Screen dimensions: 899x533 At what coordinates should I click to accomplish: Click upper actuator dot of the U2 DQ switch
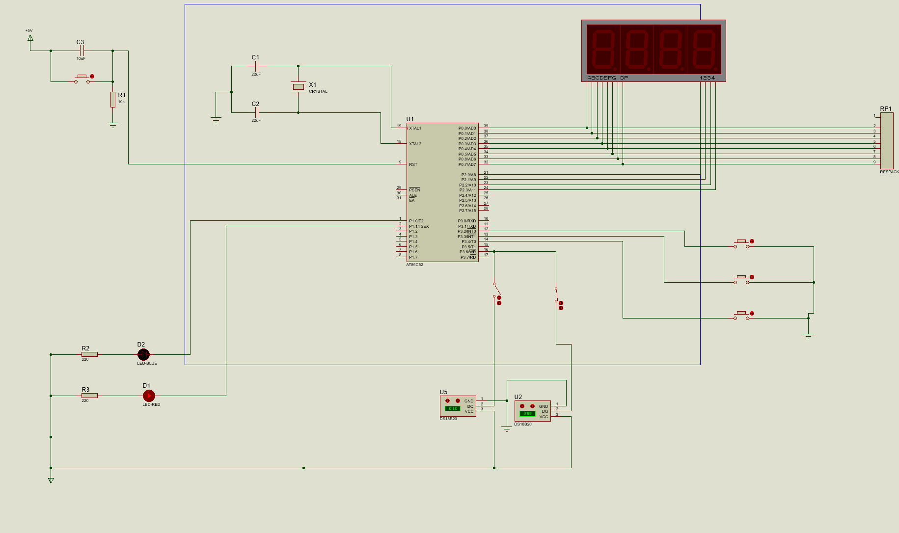(x=561, y=303)
